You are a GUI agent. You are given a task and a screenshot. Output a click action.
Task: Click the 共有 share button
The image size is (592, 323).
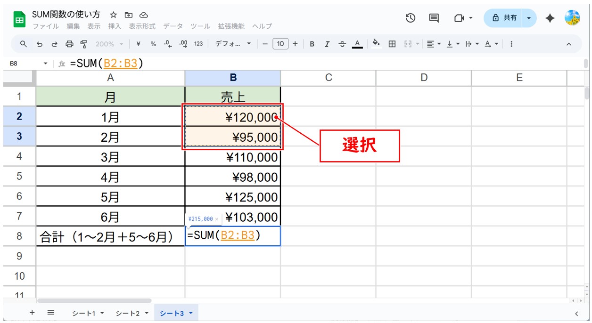pos(504,18)
